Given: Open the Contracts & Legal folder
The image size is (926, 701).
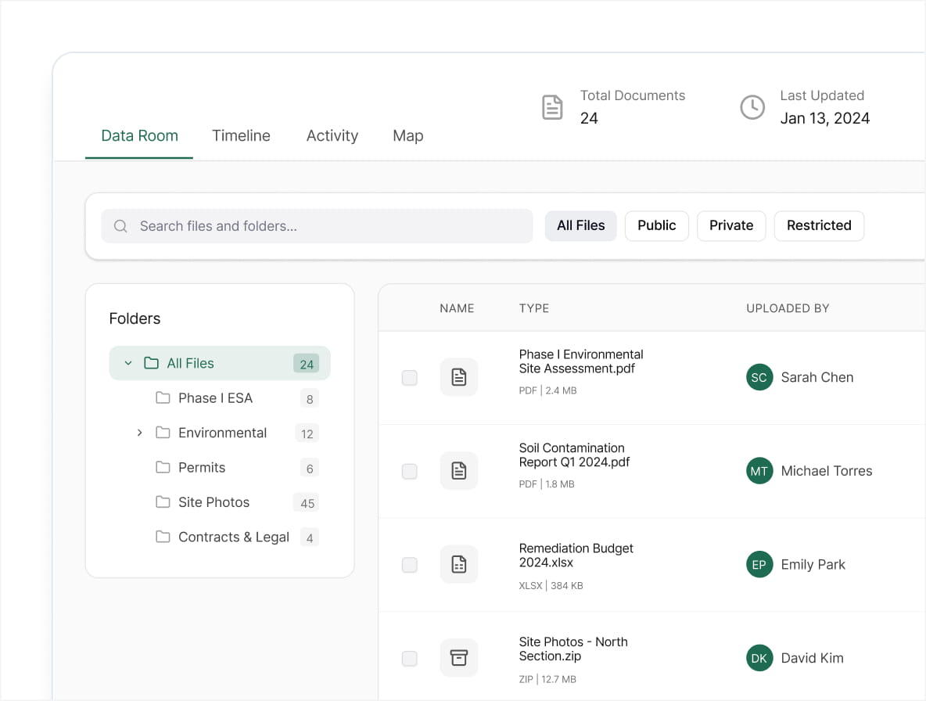Looking at the screenshot, I should 233,537.
